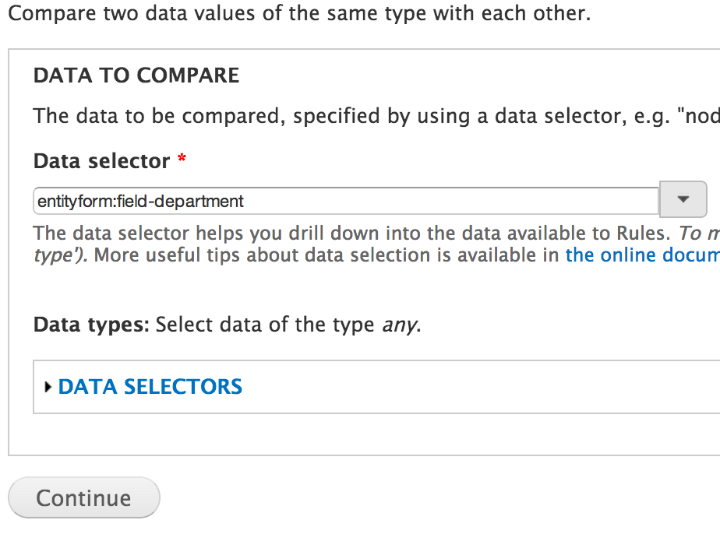Focus the entityform:field-department text field
Viewport: 720px width, 534px height.
[346, 202]
